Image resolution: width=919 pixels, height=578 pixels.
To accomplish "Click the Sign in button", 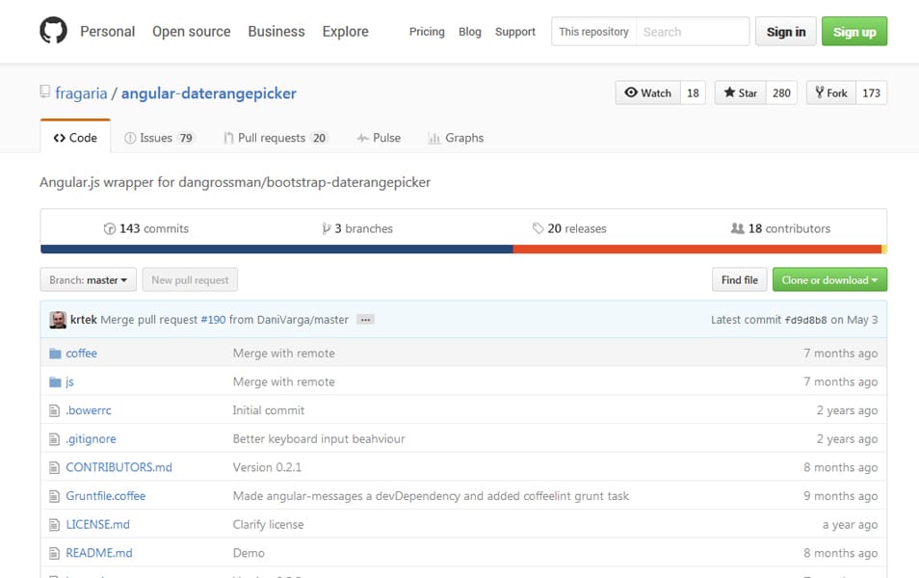I will pos(785,32).
